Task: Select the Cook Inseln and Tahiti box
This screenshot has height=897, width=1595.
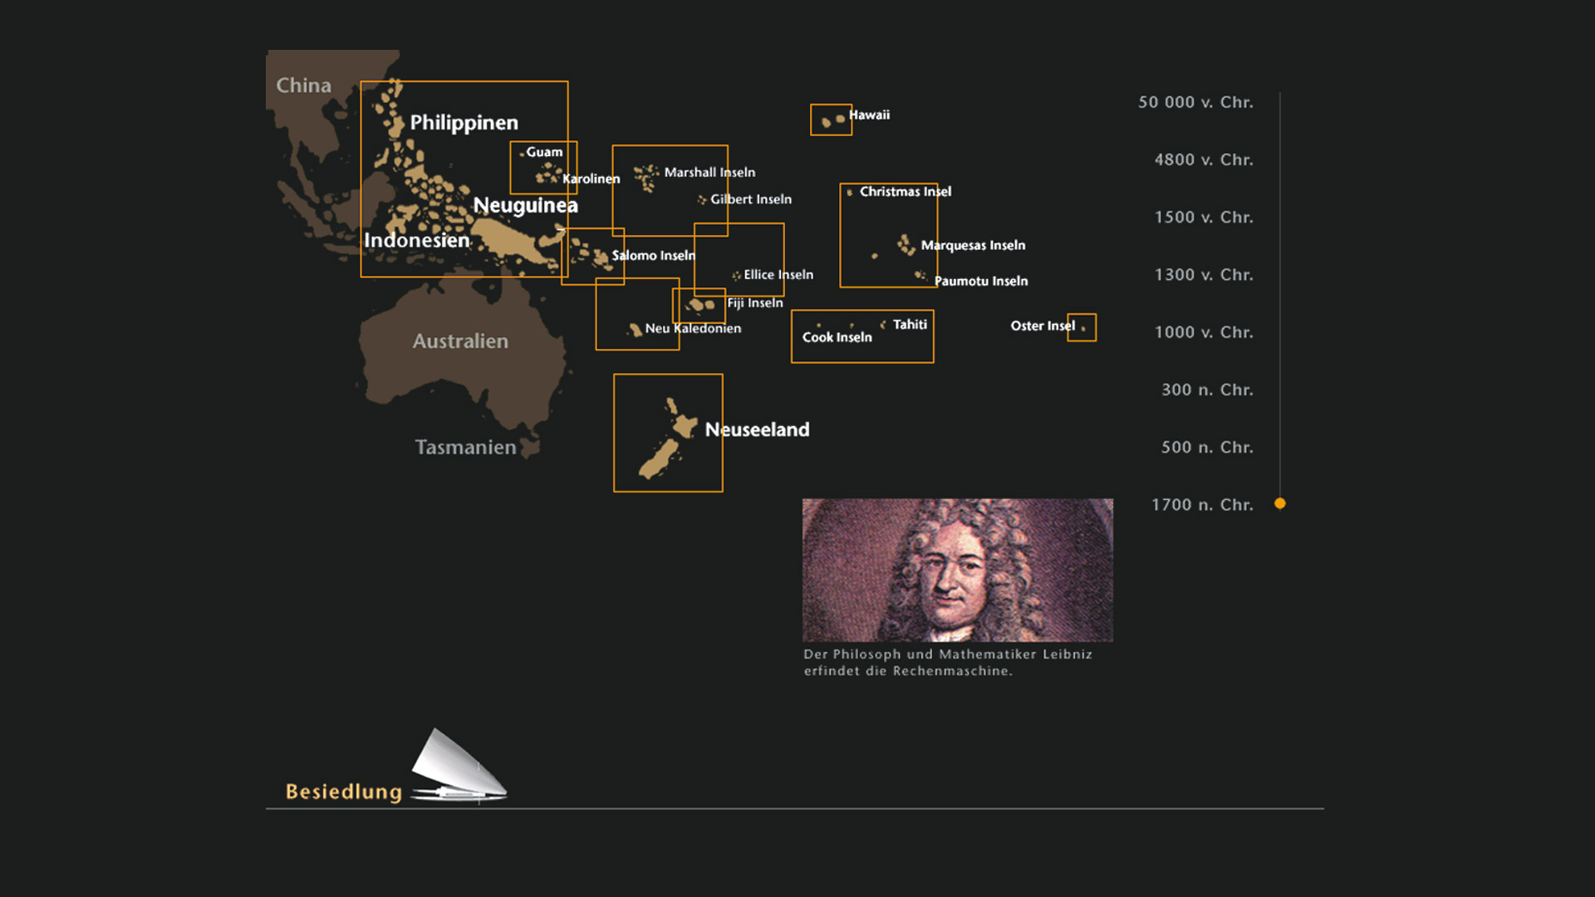Action: [862, 336]
